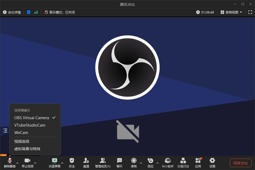Choose WeCam as the camera
Viewport: 255px width, 170px height.
coord(21,133)
